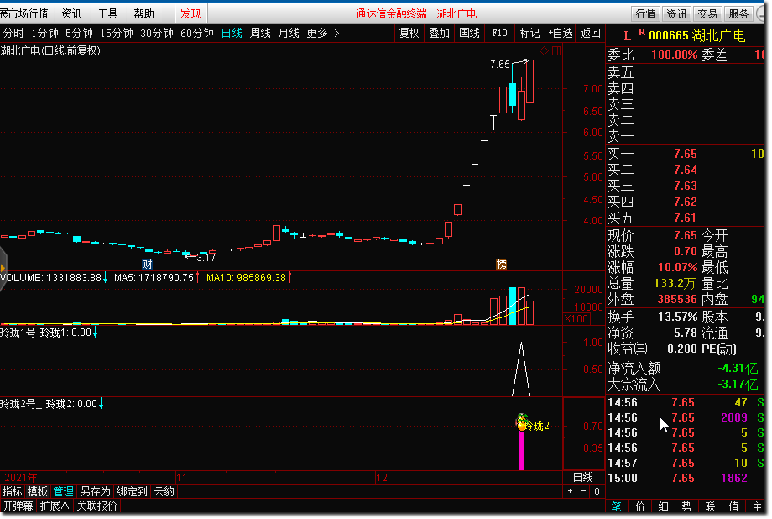Open the 日线 period selector below the chart
Image resolution: width=772 pixels, height=519 pixels.
[x=583, y=477]
